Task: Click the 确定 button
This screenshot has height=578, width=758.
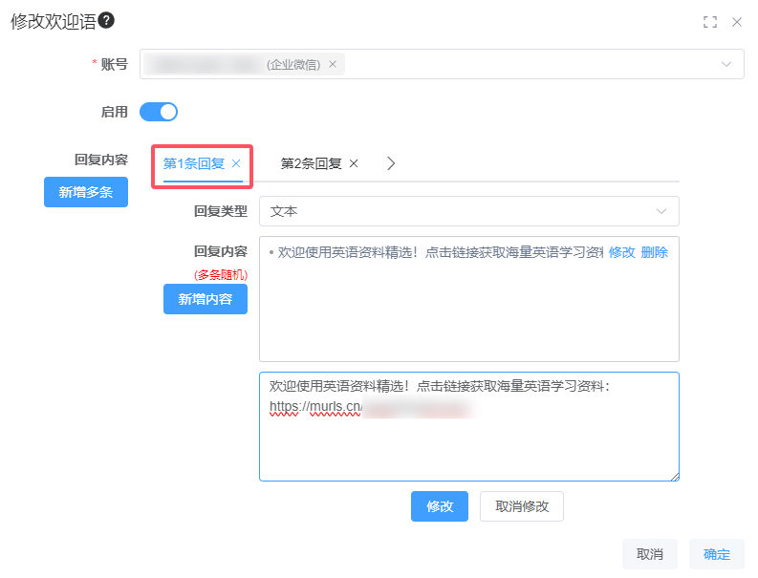Action: point(717,554)
